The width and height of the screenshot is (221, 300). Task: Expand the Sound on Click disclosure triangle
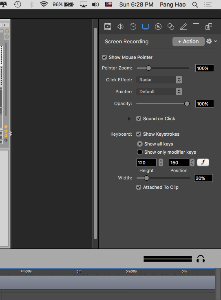129,119
